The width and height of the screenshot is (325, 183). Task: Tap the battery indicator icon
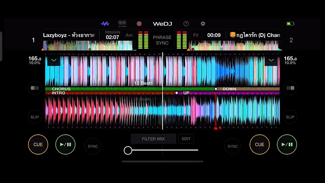click(290, 24)
